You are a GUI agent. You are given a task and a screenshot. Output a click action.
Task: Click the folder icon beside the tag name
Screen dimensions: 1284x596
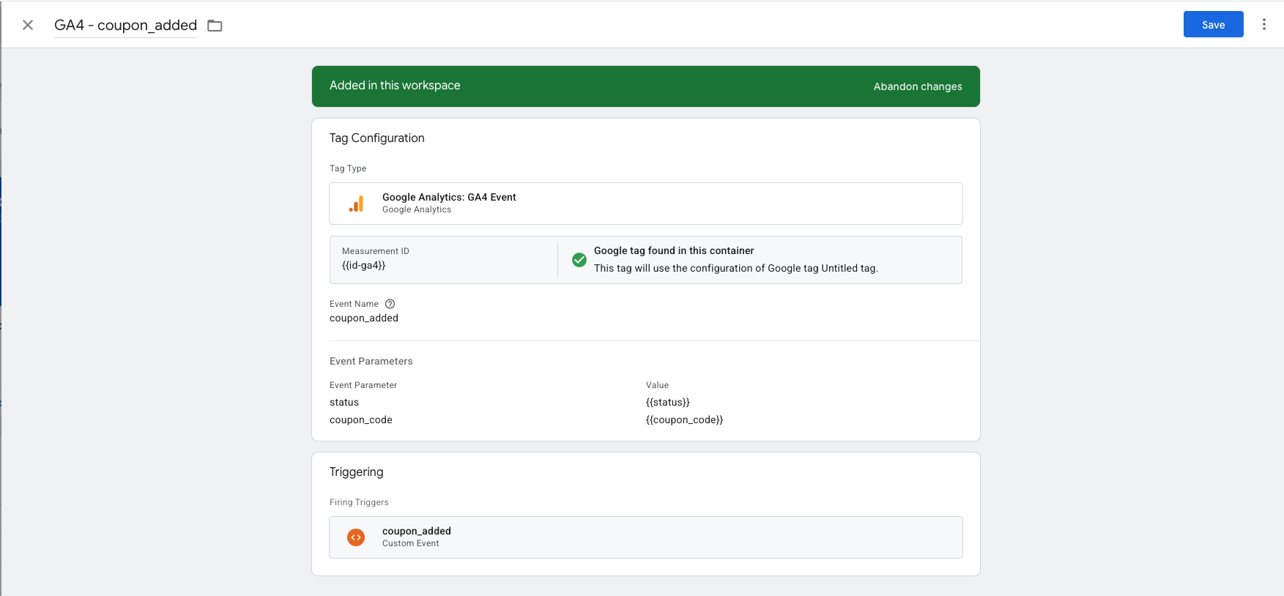pyautogui.click(x=215, y=26)
